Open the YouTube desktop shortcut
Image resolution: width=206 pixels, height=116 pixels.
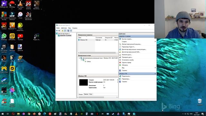(x=20, y=37)
